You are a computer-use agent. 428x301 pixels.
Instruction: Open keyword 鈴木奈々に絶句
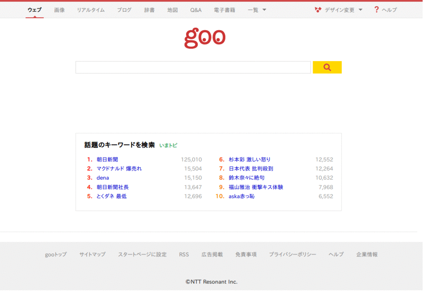pyautogui.click(x=247, y=178)
